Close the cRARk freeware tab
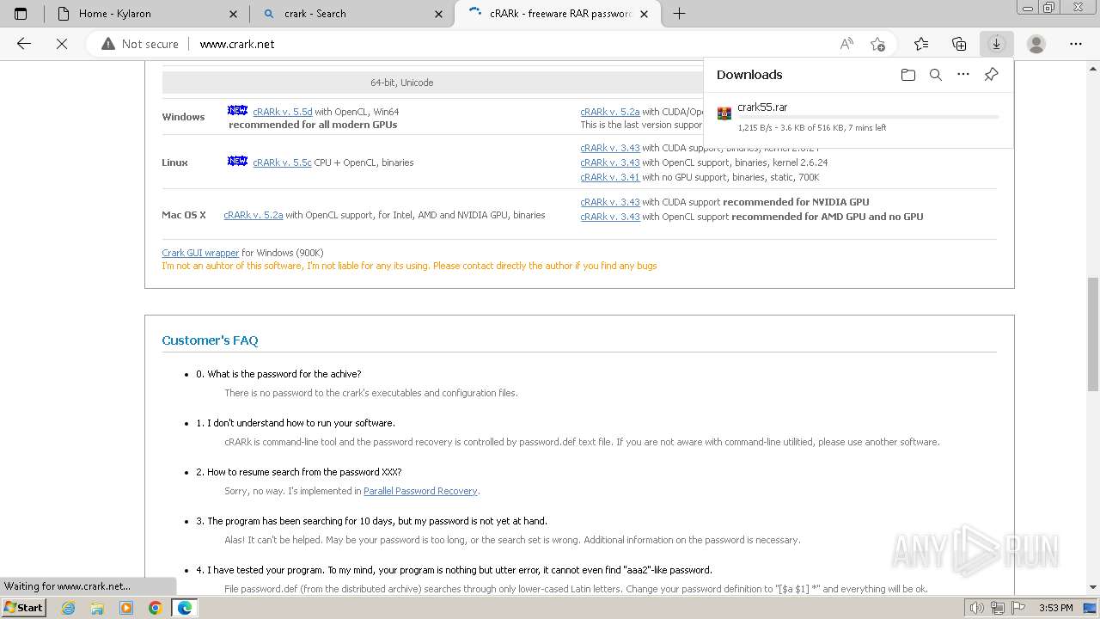1100x619 pixels. coord(645,14)
